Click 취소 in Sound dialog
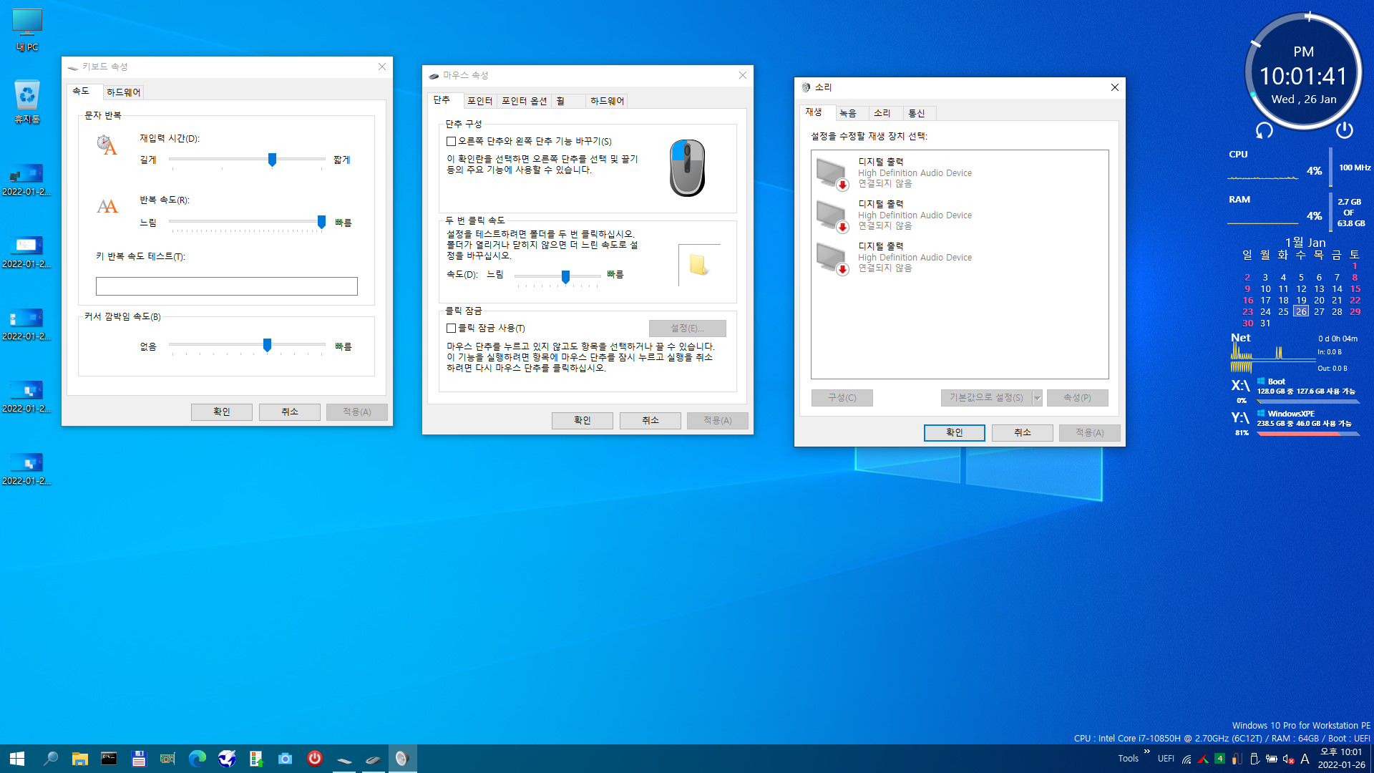 click(1023, 433)
